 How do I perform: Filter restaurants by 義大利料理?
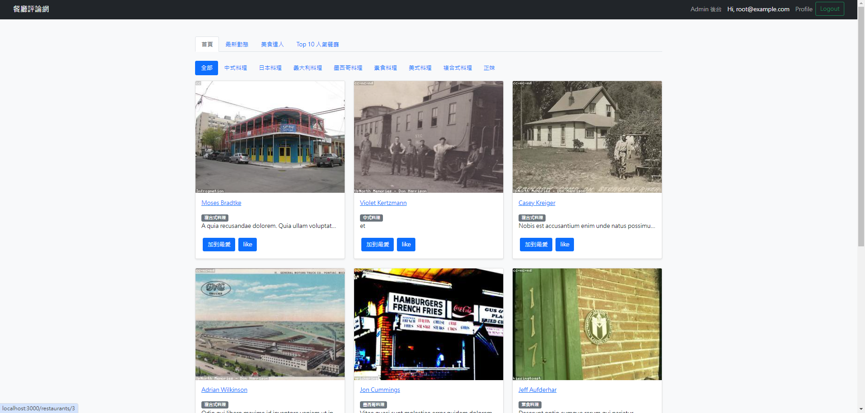click(x=308, y=68)
